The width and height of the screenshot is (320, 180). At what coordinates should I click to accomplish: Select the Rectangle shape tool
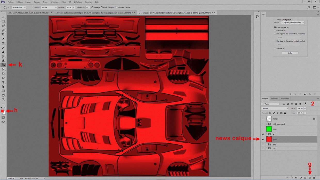click(x=3, y=91)
